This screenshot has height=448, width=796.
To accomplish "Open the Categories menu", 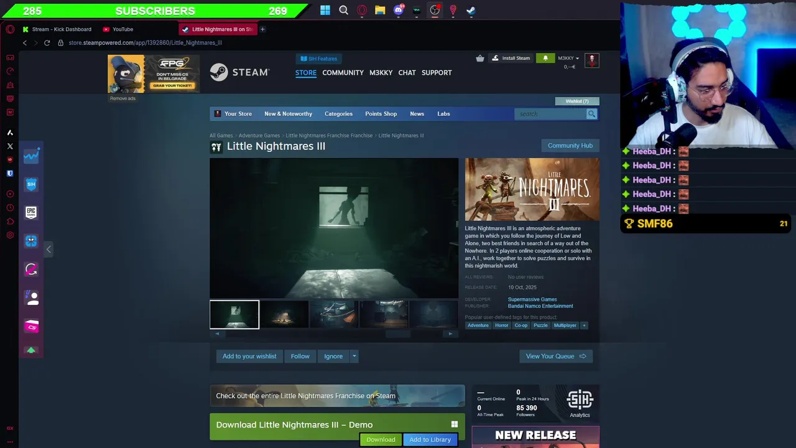I will point(338,114).
